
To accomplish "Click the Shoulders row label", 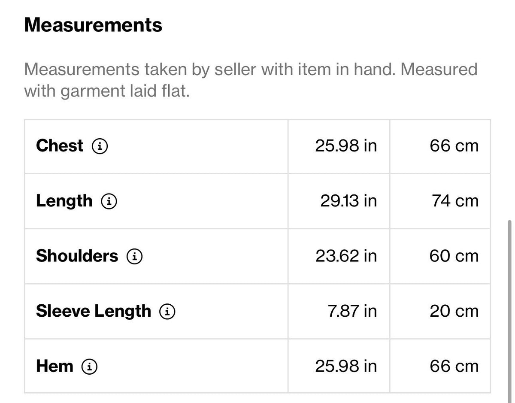I will tap(77, 256).
